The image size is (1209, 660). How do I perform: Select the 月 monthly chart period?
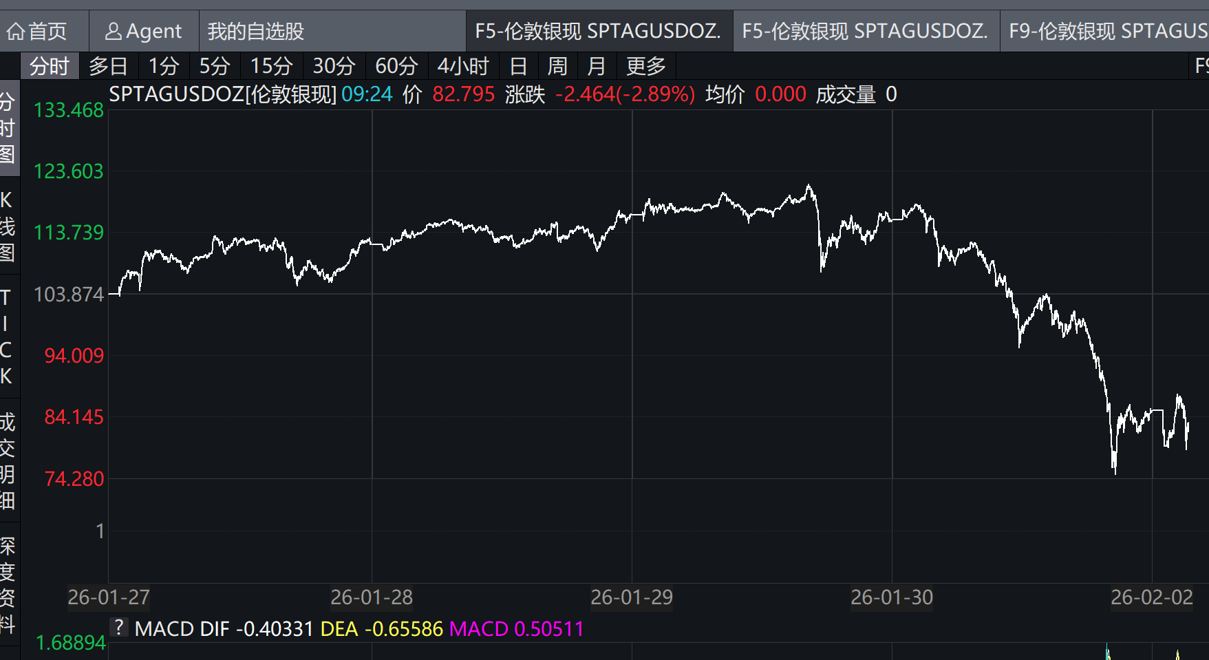tap(596, 67)
